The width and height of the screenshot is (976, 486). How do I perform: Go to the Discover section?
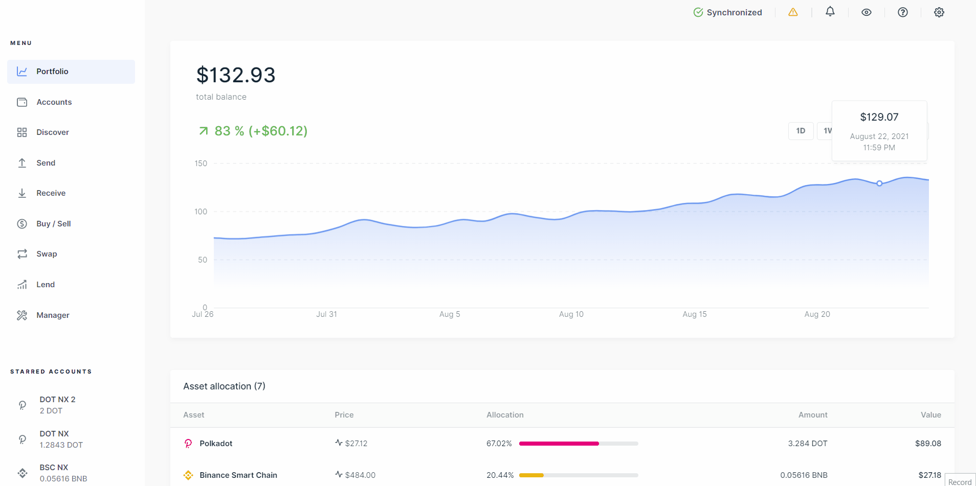click(x=71, y=132)
